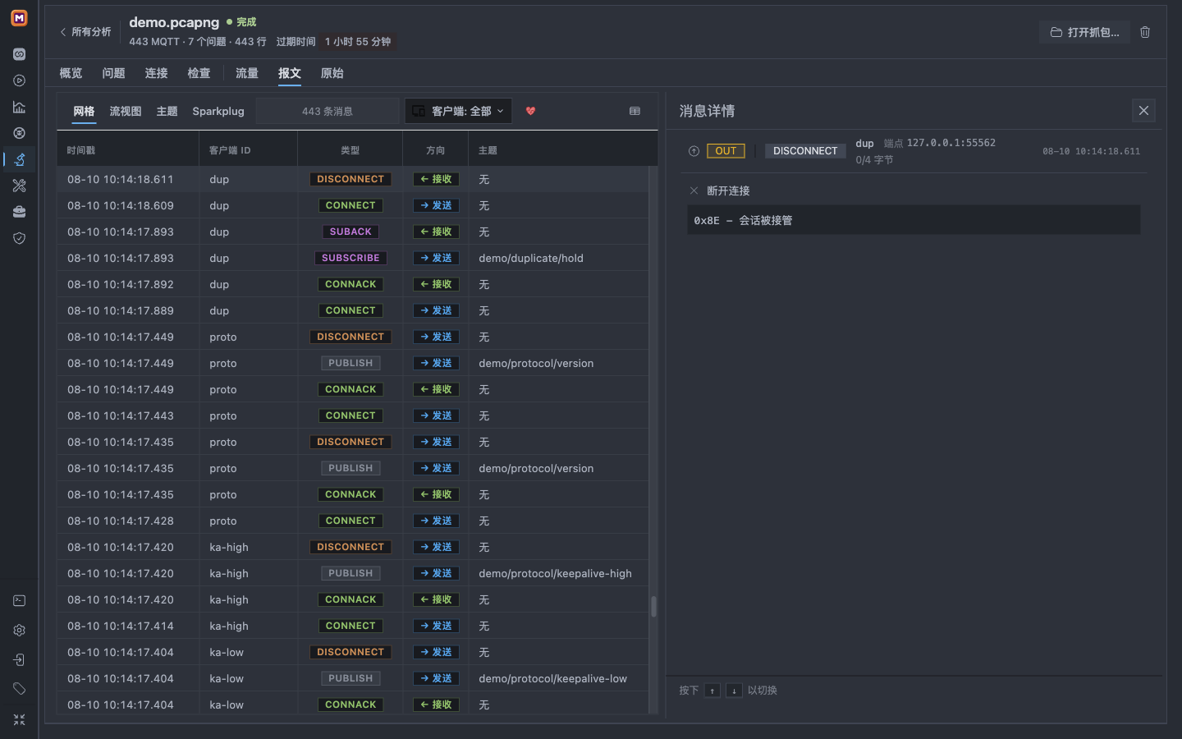
Task: Select the ka-low DISCONNECT row
Action: 353,652
